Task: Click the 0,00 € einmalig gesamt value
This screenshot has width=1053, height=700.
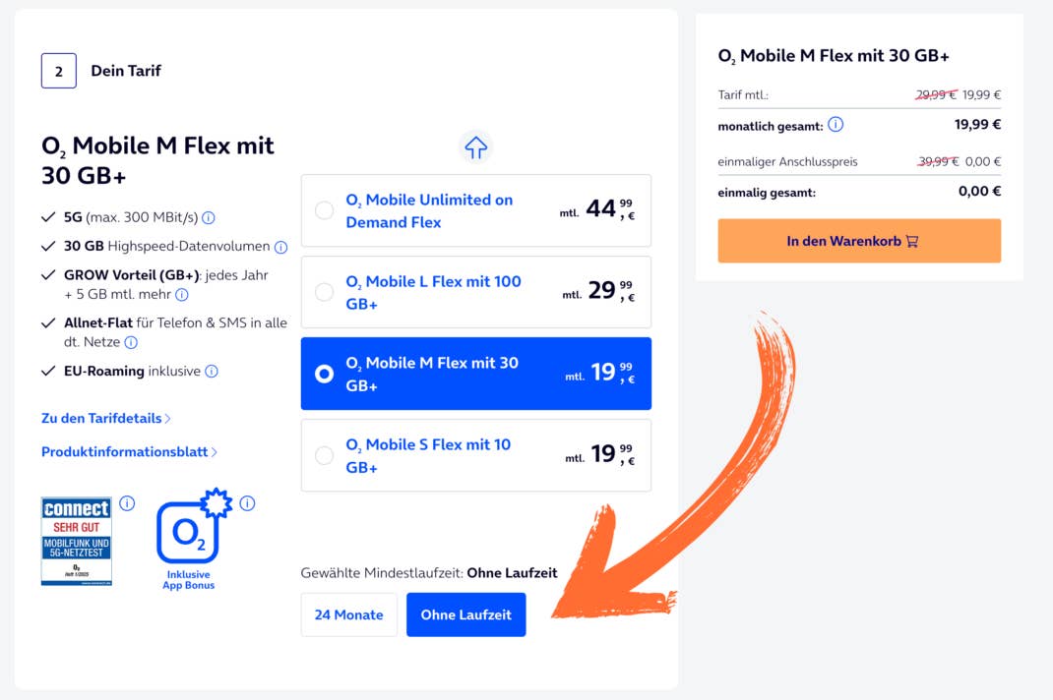Action: click(979, 192)
